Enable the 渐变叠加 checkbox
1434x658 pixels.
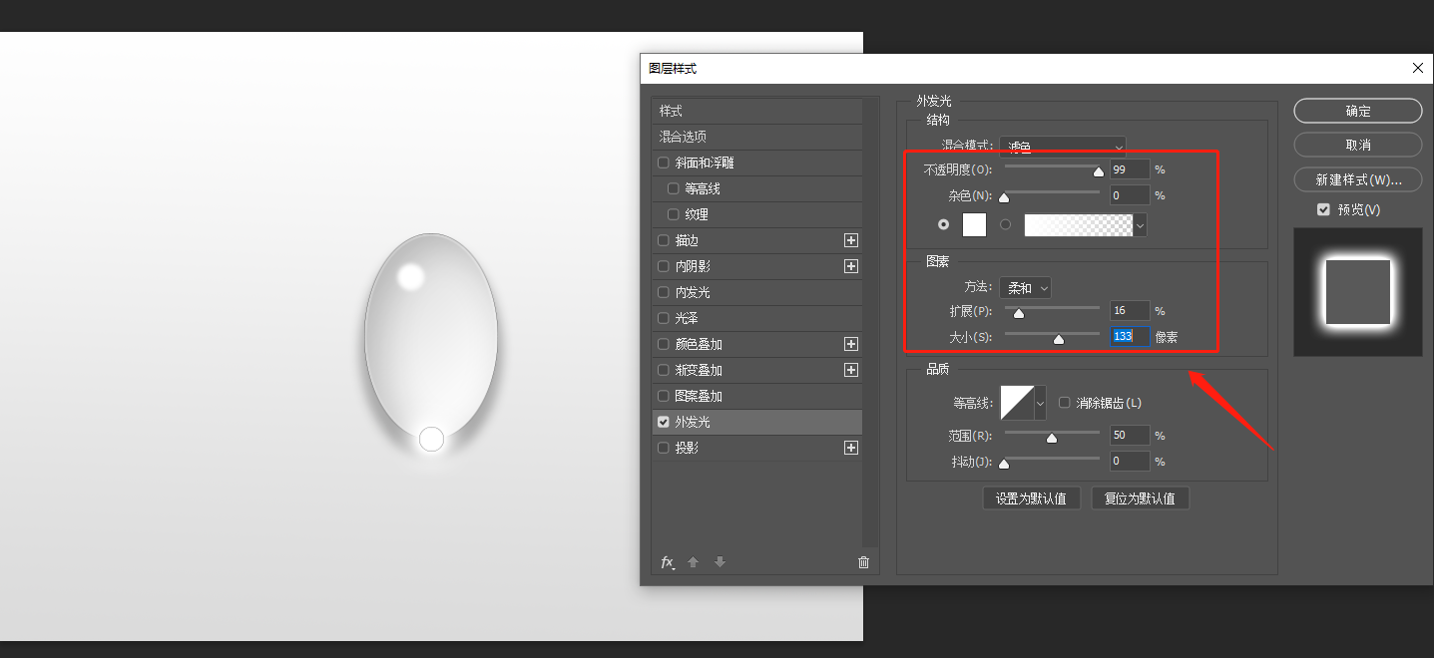664,370
